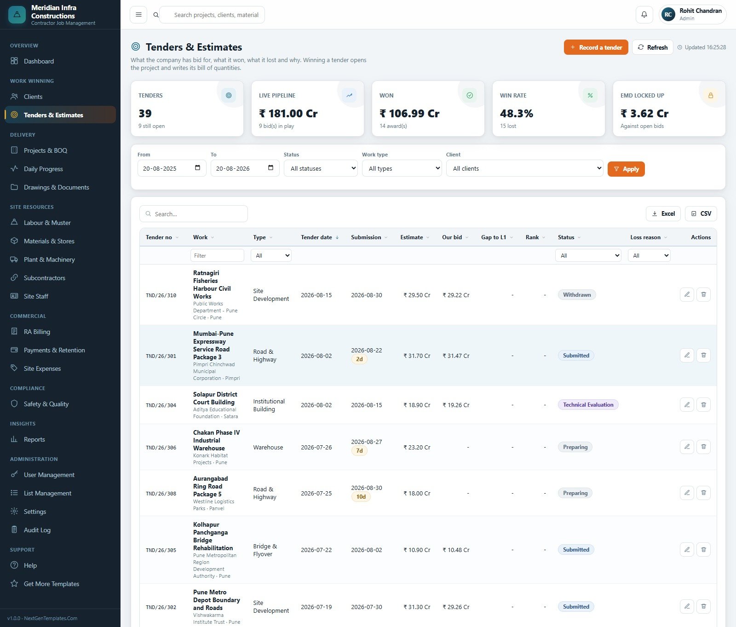The width and height of the screenshot is (736, 627).
Task: Open calendar picker for the To date
Action: tap(270, 168)
